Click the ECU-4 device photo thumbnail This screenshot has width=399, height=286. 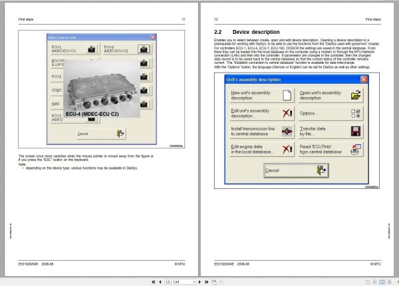(101, 88)
